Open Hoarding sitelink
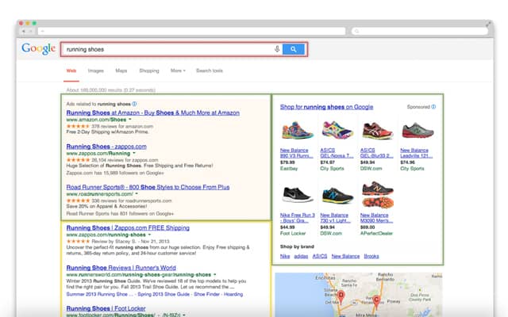The image size is (508, 317). [233, 294]
